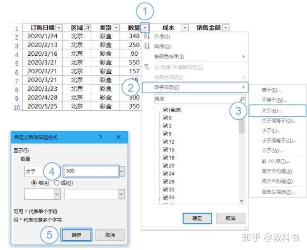
Task: Click 取消 in the filter dropdown panel
Action: (x=231, y=218)
